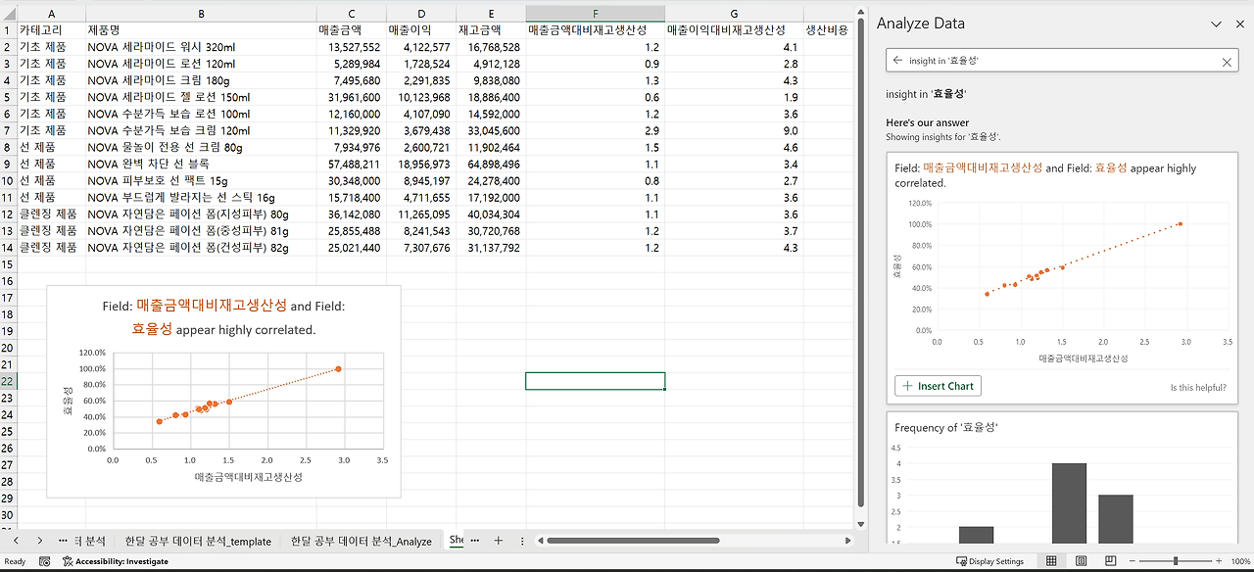
Task: Click the 매출이익대비재고생산성 header cell
Action: click(734, 30)
